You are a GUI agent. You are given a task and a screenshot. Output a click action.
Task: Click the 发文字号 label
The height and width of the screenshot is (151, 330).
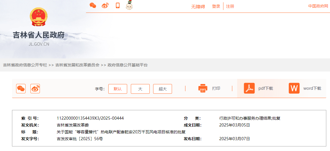click(x=30, y=139)
